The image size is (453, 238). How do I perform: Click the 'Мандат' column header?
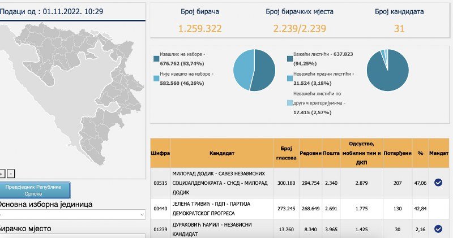[x=438, y=153]
